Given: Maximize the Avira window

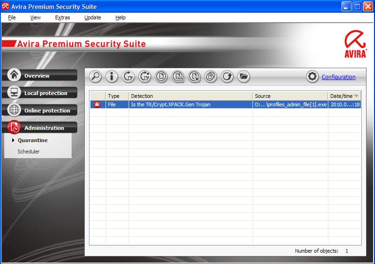Looking at the screenshot, I should 357,7.
